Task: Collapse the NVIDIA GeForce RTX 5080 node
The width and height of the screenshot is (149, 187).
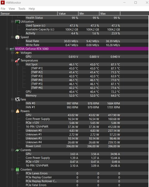Action: pos(7,49)
